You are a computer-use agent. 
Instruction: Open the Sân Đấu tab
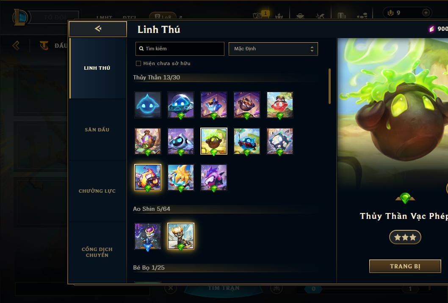click(97, 130)
